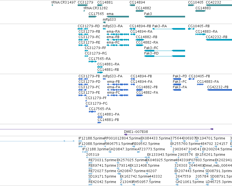232x186 pixels.
Task: Click the DME1-007E08 clone label
Action: click(136, 132)
